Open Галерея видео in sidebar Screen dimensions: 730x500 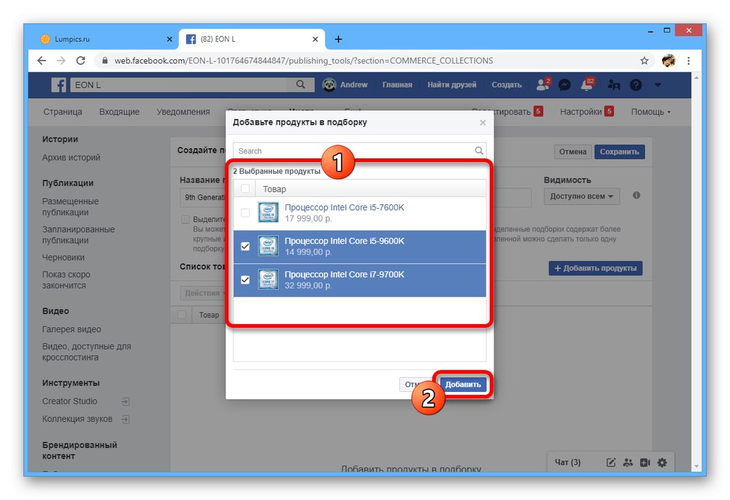click(x=72, y=329)
